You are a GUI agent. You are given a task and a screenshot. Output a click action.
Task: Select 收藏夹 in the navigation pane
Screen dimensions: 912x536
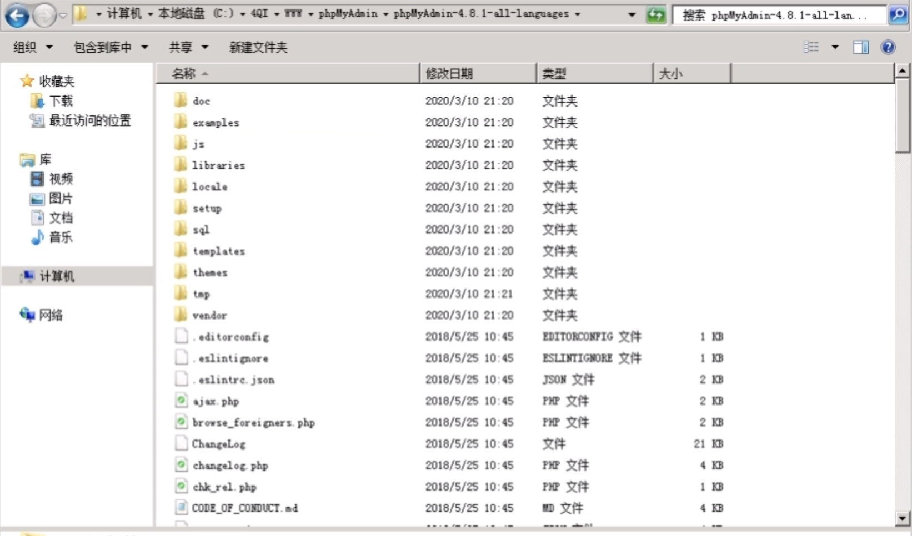pyautogui.click(x=57, y=82)
